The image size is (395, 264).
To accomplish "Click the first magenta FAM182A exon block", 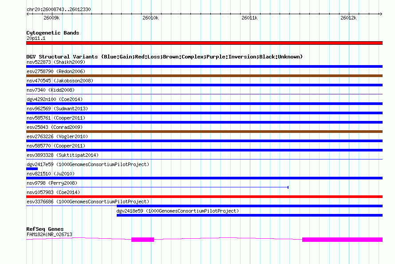I will click(x=142, y=240).
